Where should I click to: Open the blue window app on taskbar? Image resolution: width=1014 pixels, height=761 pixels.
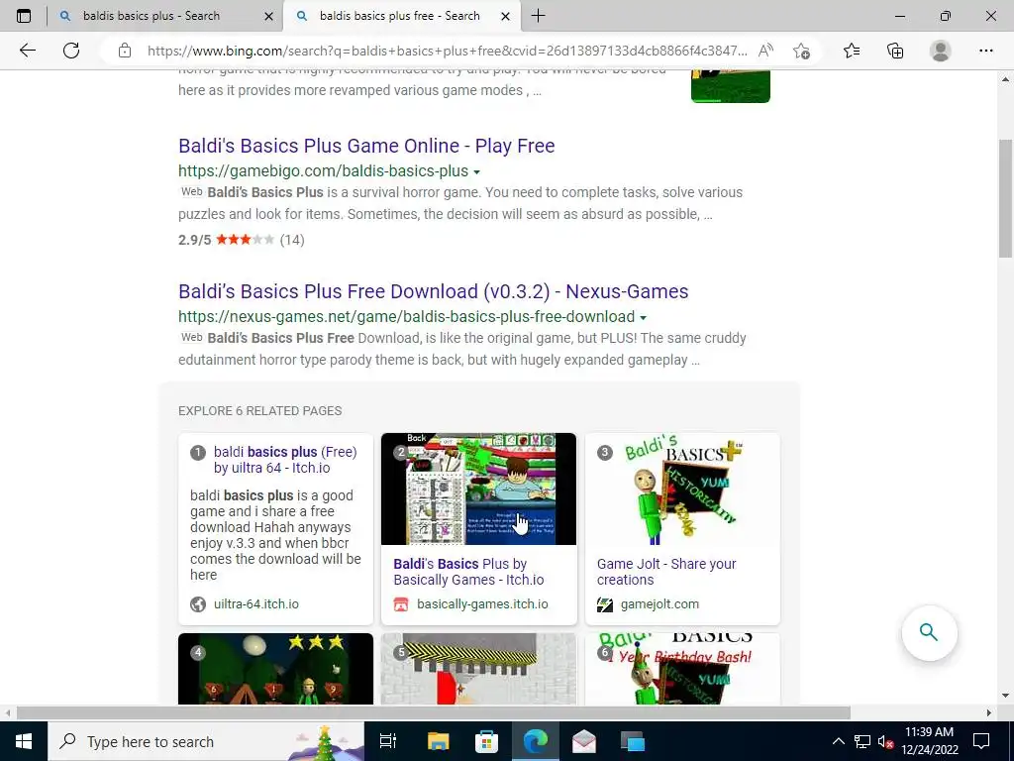633,741
